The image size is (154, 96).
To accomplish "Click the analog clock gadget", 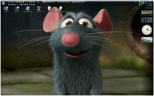I will [x=147, y=30].
